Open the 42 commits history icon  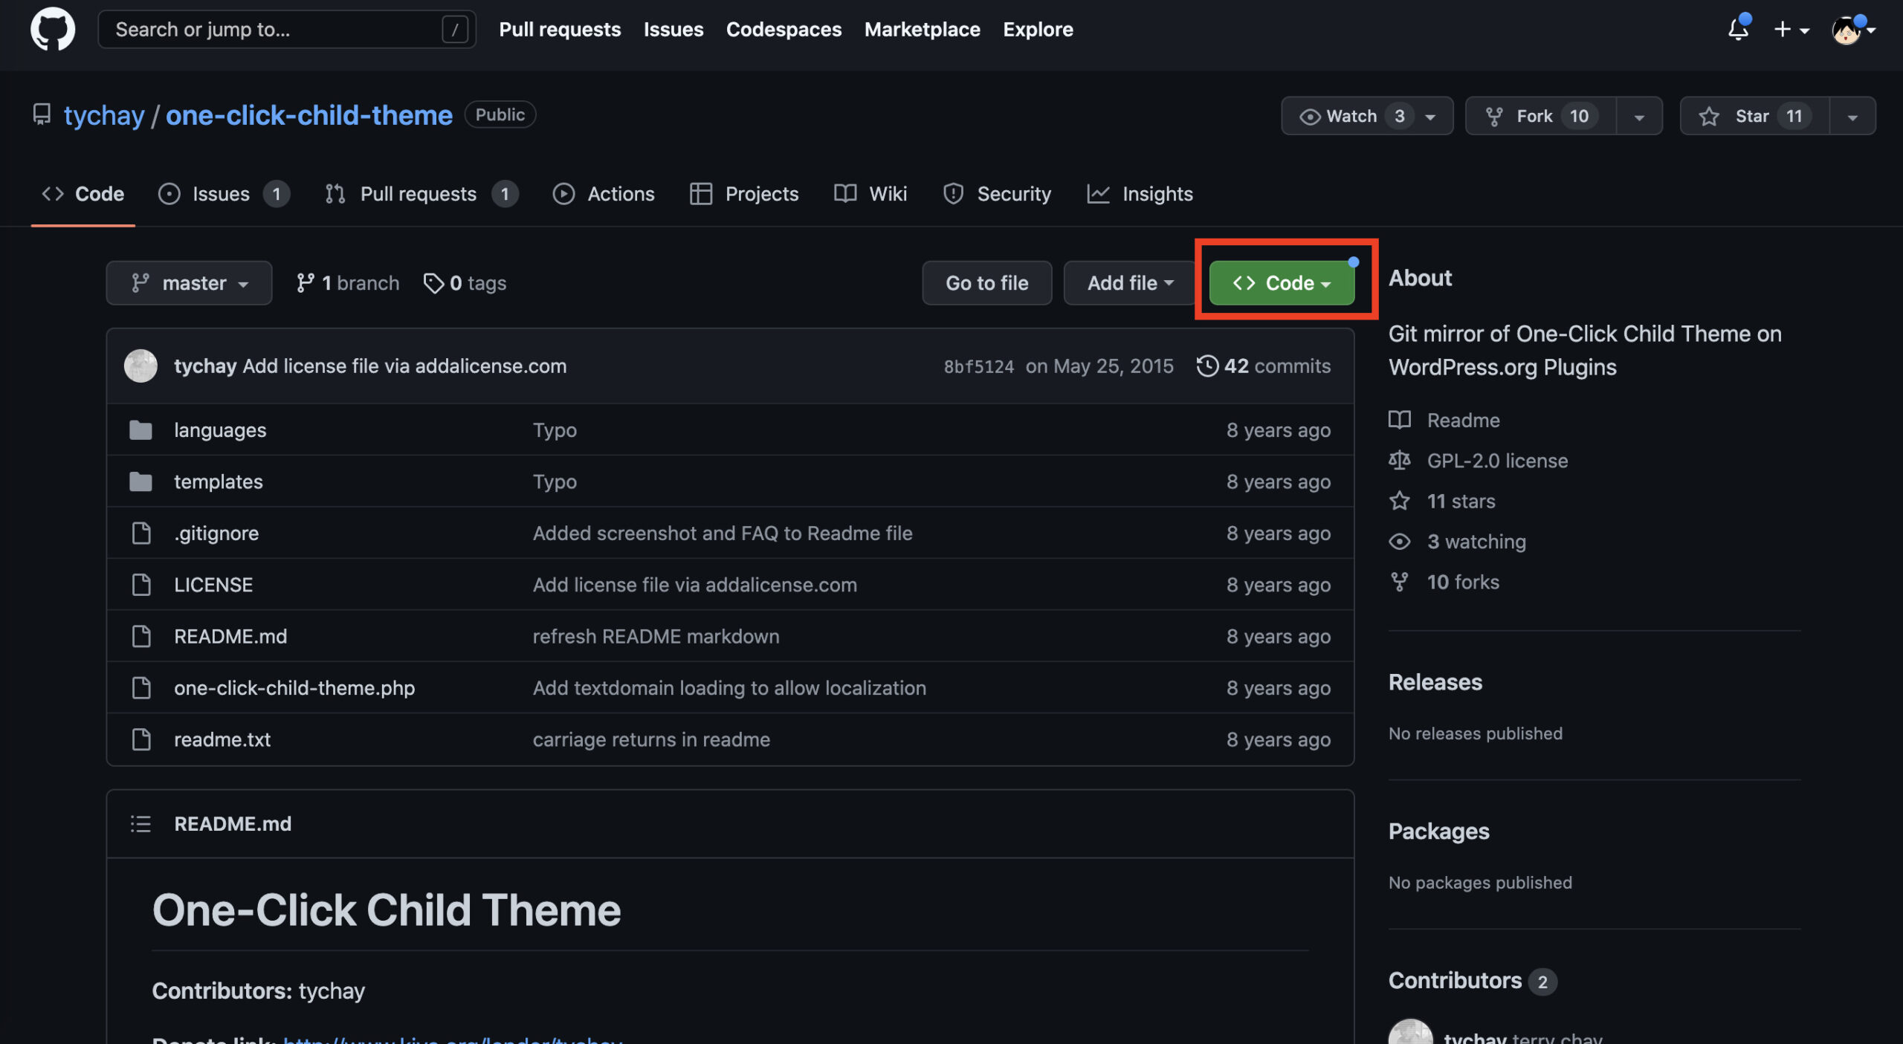(x=1207, y=366)
